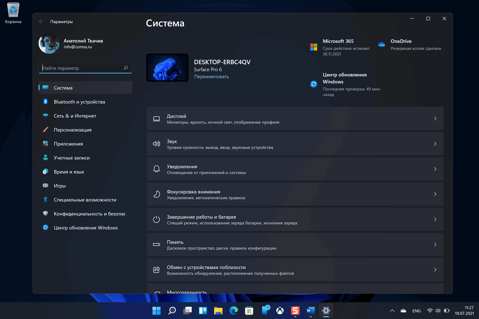Switch to Snagit on the taskbar

click(x=295, y=311)
